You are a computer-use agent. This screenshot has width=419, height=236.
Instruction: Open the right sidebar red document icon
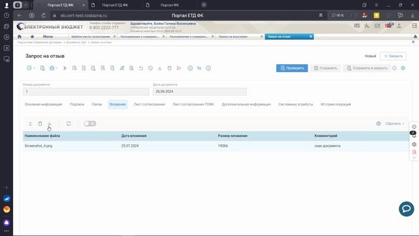(x=414, y=152)
